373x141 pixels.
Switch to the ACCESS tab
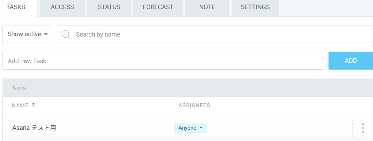[62, 7]
